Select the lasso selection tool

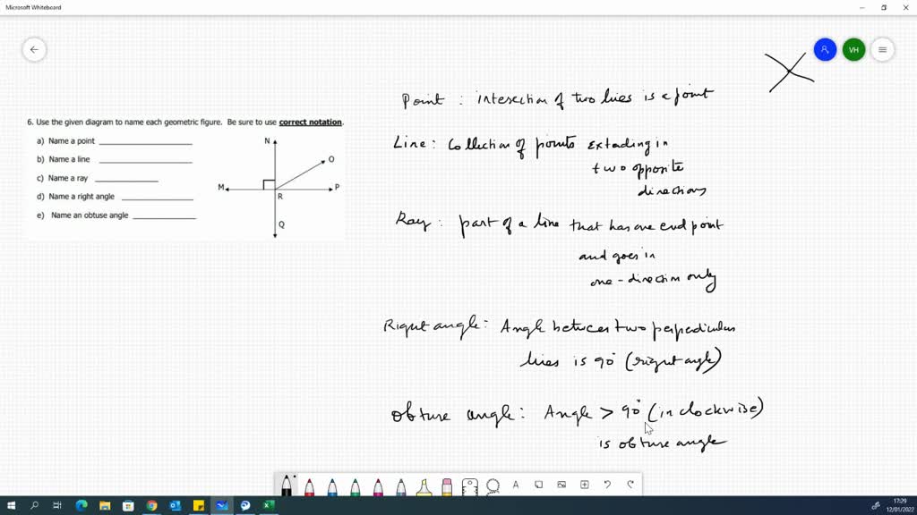tap(493, 485)
